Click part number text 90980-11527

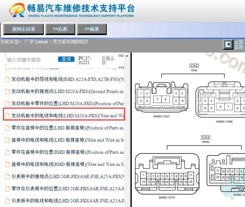tap(162, 116)
